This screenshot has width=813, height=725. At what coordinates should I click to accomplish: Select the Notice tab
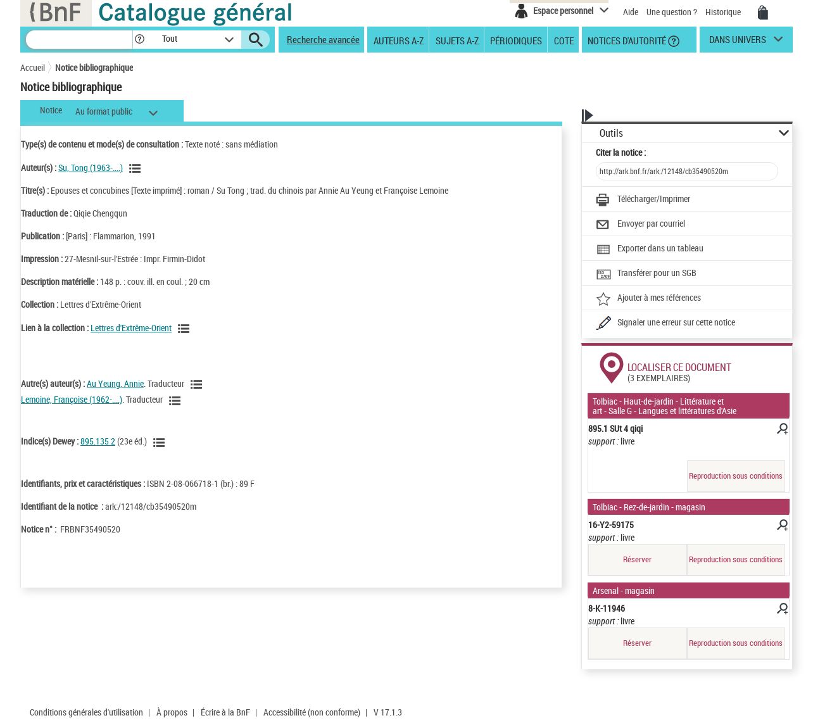pyautogui.click(x=51, y=111)
